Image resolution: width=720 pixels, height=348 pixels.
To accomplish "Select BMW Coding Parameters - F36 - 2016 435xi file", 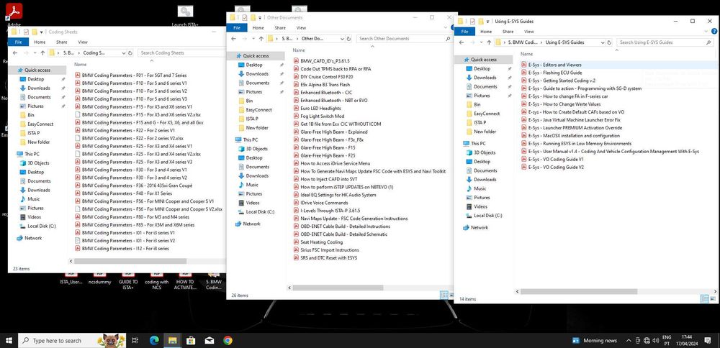I will pyautogui.click(x=133, y=186).
